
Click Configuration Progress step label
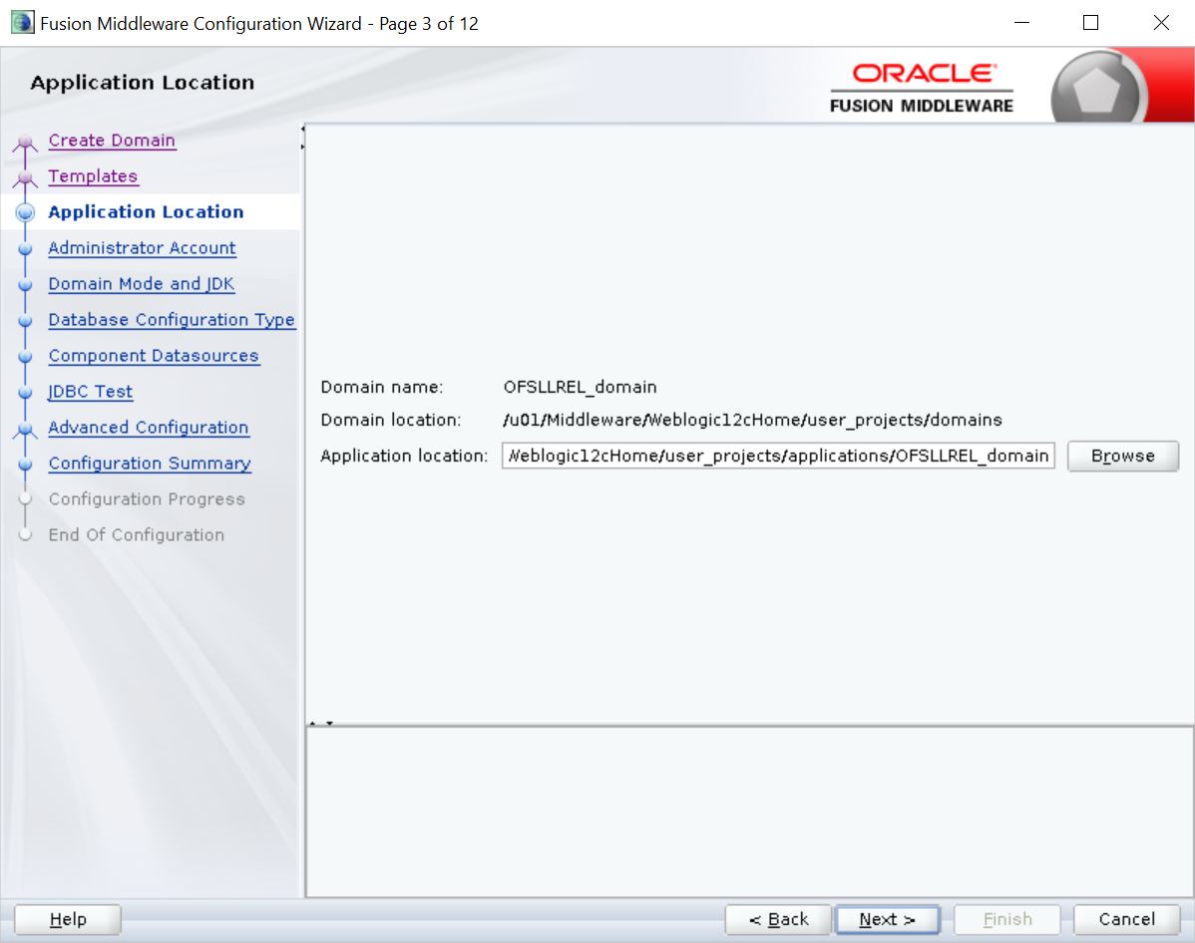tap(147, 499)
